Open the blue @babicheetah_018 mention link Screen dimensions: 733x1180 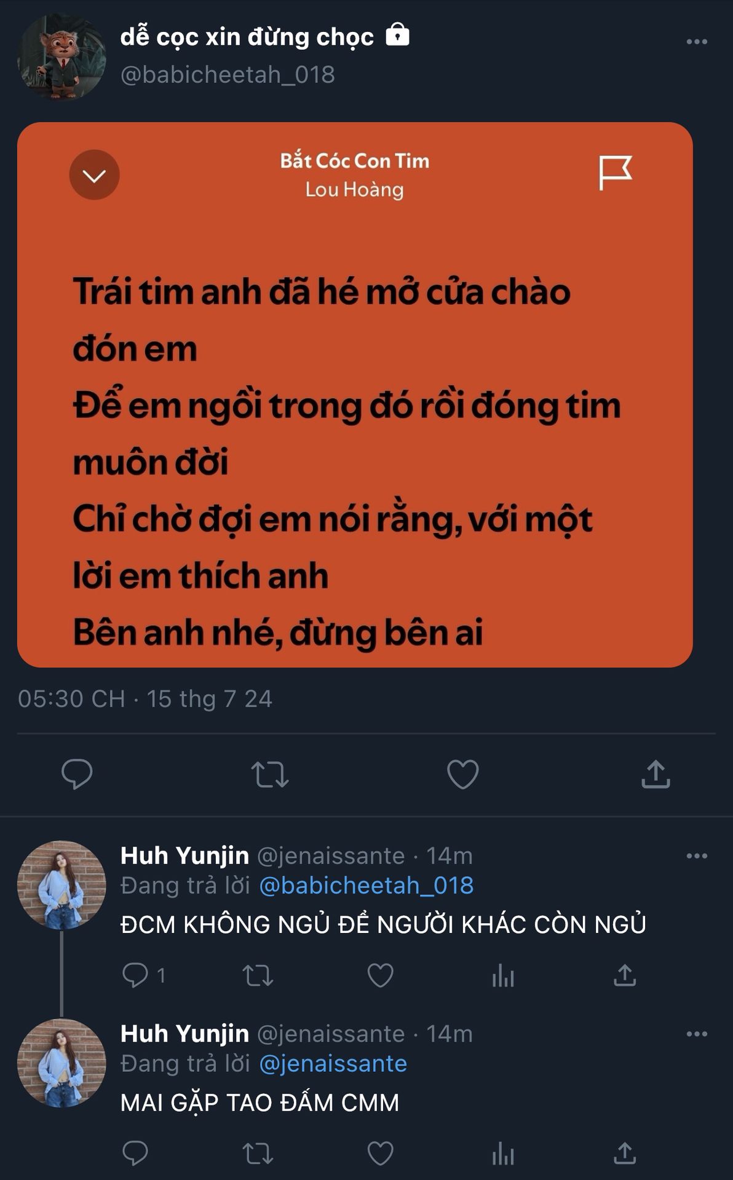[366, 886]
